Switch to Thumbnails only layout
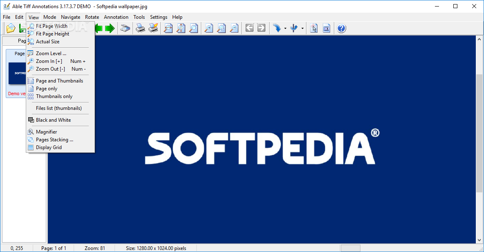The height and width of the screenshot is (252, 484). click(x=60, y=96)
